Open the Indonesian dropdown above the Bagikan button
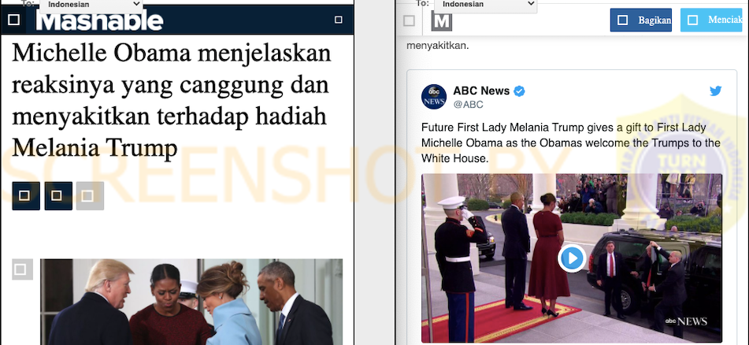 click(x=485, y=5)
